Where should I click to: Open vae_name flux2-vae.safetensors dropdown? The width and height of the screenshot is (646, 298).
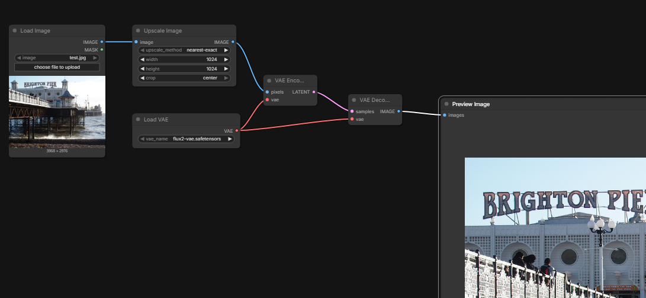coord(186,139)
